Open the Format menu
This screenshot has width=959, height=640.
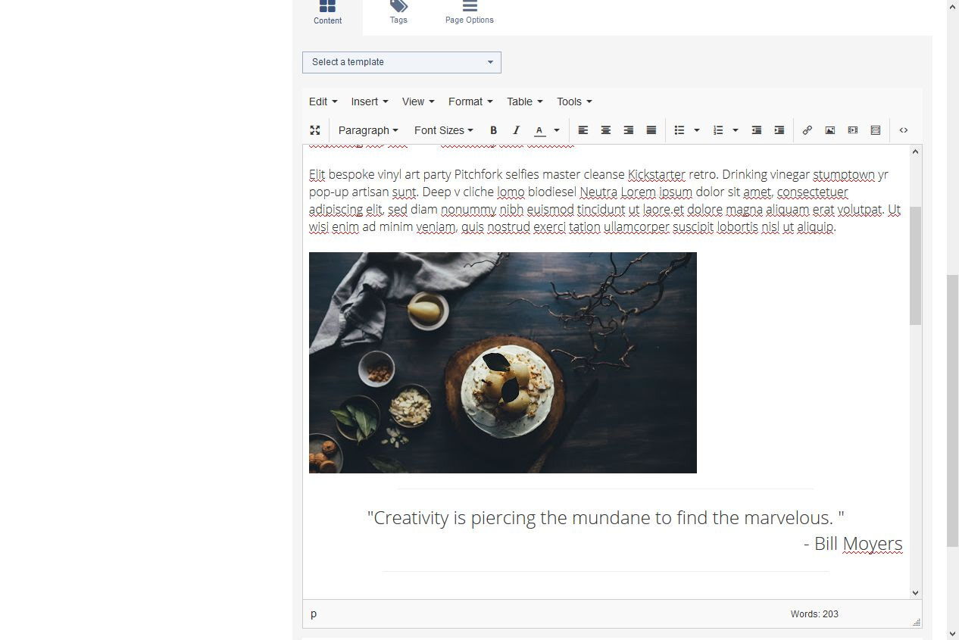(470, 101)
